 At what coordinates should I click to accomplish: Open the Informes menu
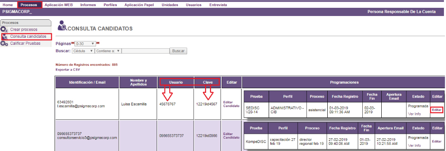(88, 5)
